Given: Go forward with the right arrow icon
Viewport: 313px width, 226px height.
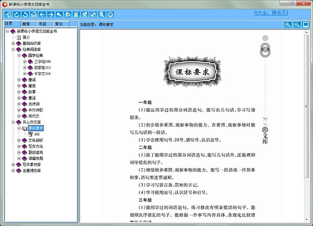Looking at the screenshot, I should coord(51,14).
